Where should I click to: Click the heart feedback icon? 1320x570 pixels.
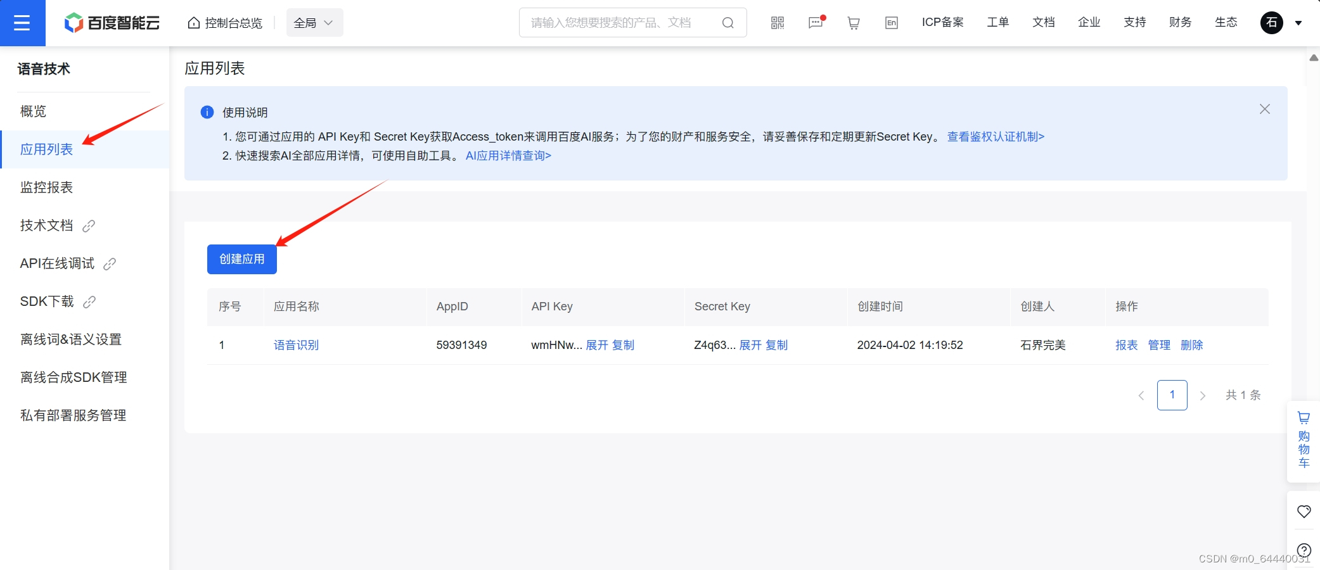[1304, 511]
